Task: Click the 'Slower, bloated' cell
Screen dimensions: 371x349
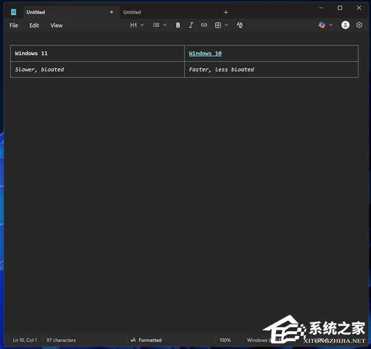Action: point(97,69)
